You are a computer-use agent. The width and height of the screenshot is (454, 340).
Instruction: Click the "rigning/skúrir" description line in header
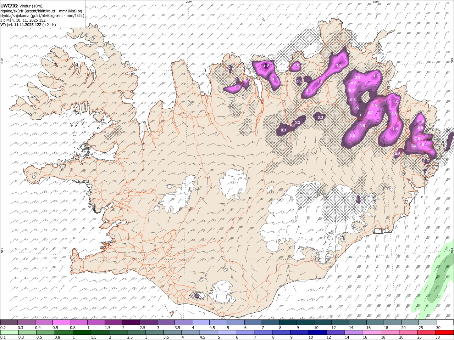41,11
